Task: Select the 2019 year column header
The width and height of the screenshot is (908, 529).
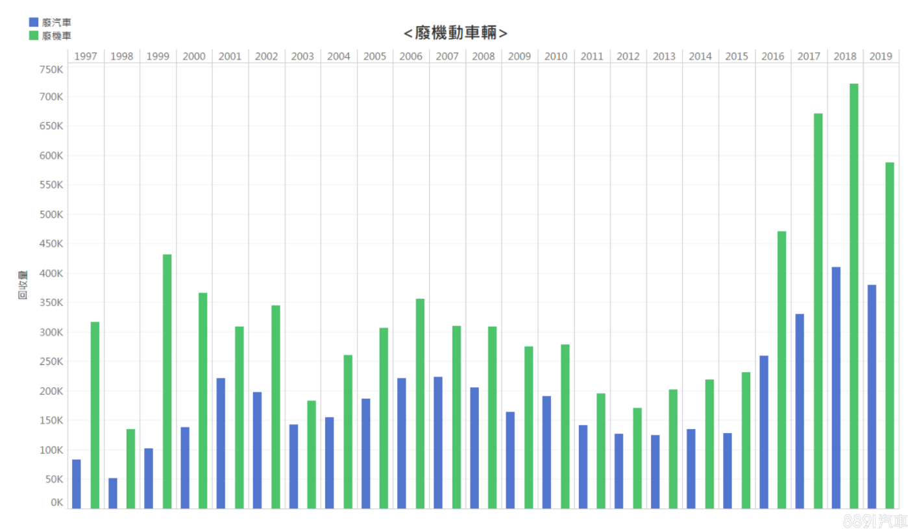Action: 881,56
